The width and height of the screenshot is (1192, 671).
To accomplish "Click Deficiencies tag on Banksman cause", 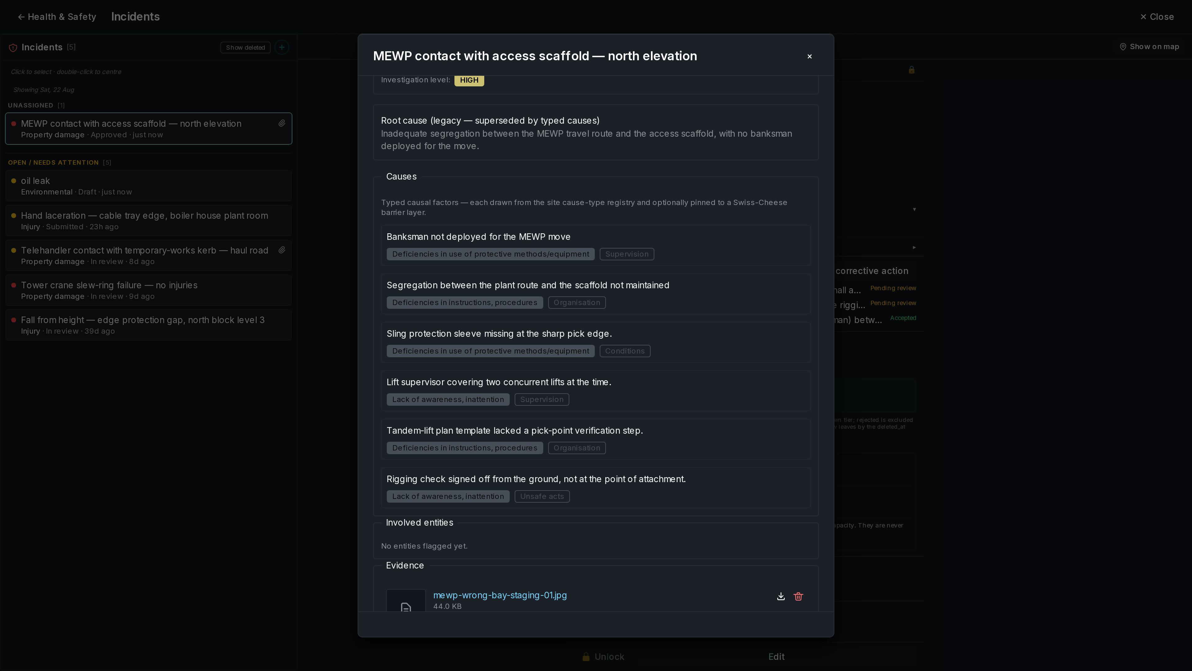I will coord(490,254).
